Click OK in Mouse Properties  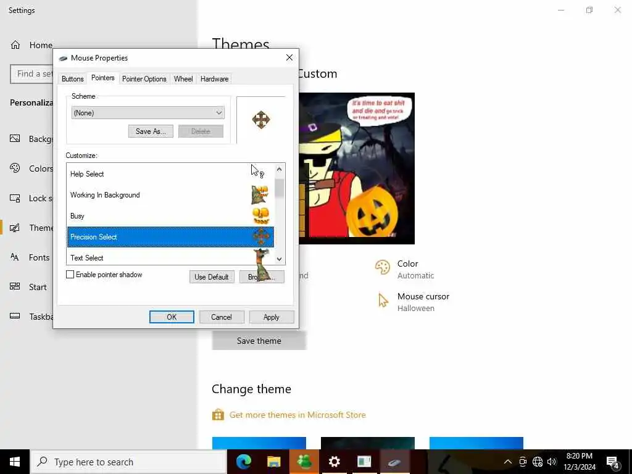click(x=172, y=317)
